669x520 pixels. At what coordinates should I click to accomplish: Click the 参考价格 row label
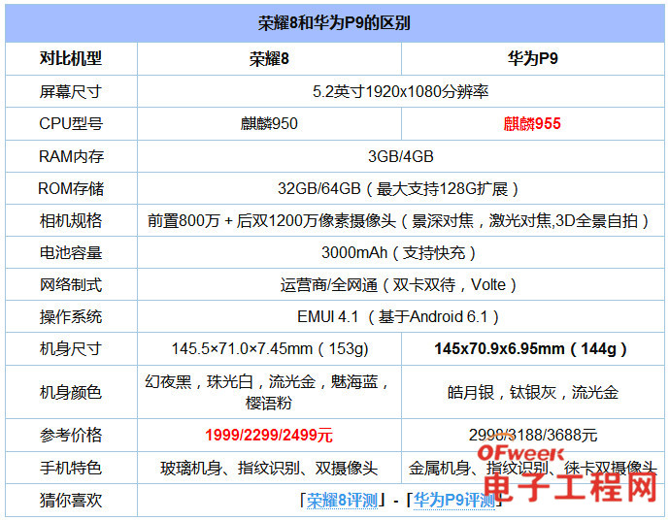(71, 436)
